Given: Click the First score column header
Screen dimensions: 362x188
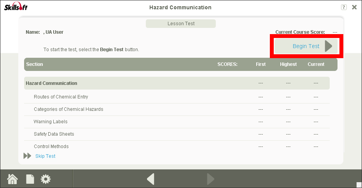Looking at the screenshot, I should coord(261,64).
